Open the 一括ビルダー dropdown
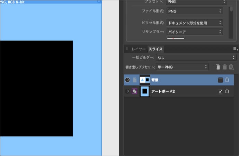Viewport: 239px width, 156px height. pos(196,57)
